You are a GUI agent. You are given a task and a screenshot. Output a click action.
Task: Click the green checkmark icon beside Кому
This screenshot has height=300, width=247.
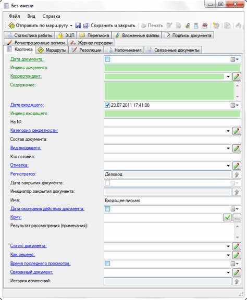[x=227, y=218]
